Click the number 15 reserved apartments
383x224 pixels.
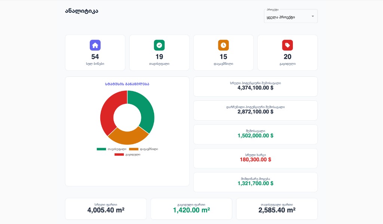[x=223, y=57]
